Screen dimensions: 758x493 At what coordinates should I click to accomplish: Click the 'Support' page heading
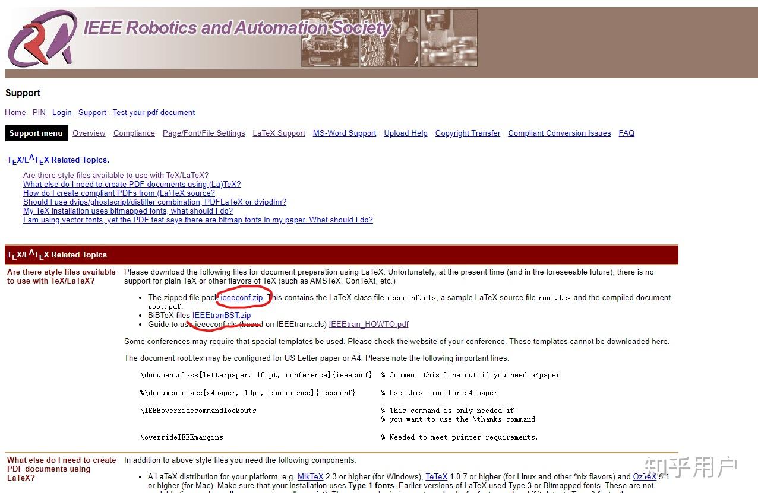click(23, 93)
